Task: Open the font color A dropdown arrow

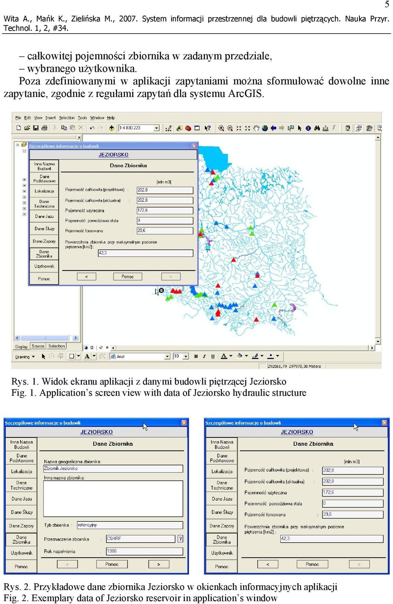Action: pyautogui.click(x=230, y=356)
